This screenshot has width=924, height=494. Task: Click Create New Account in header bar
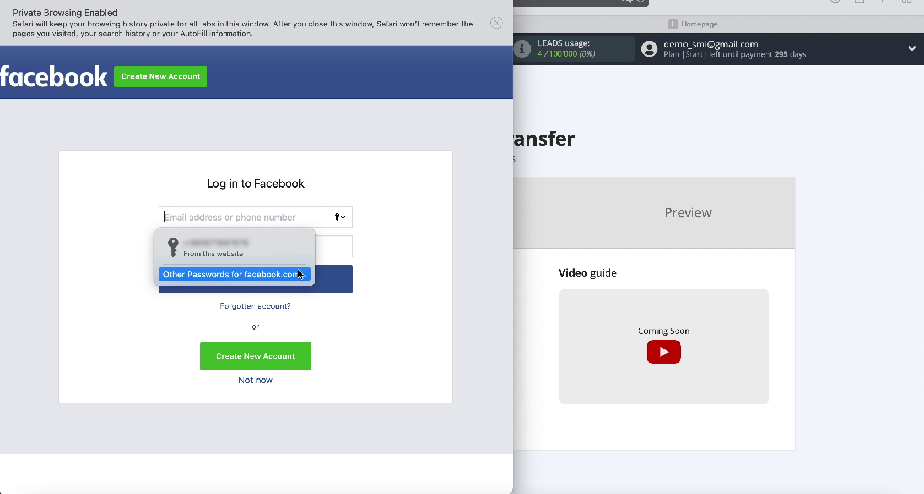click(x=160, y=76)
